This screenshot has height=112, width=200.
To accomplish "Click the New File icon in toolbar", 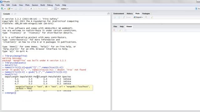I will (x=2, y=9).
